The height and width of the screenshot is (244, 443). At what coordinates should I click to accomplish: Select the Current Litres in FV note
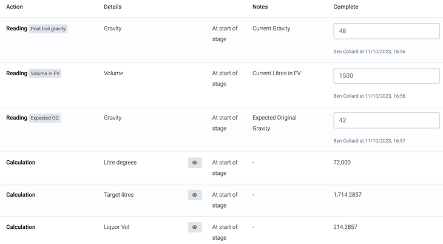tap(276, 73)
